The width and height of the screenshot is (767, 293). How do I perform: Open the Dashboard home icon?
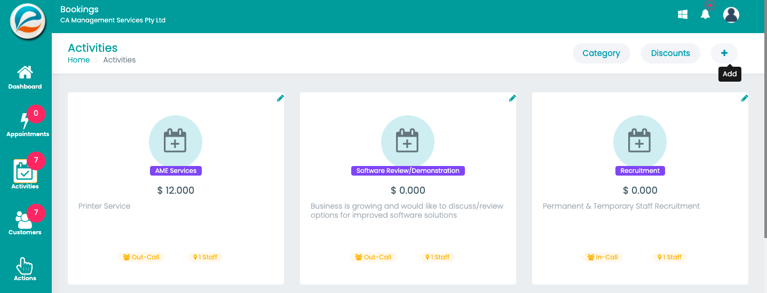tap(25, 72)
